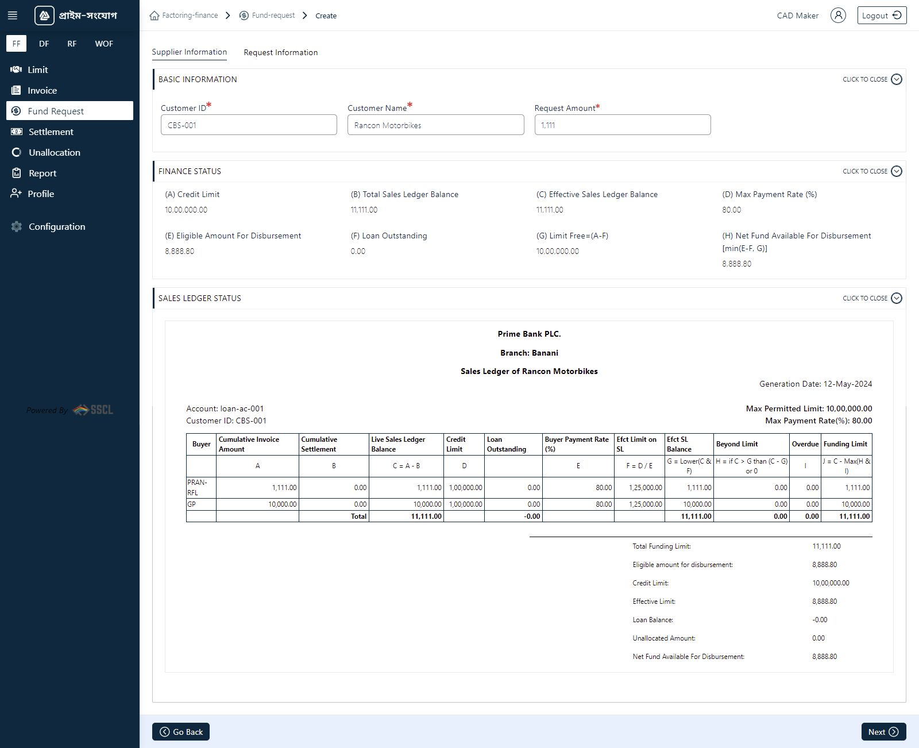Image resolution: width=919 pixels, height=748 pixels.
Task: Click the Configuration gear icon
Action: [x=17, y=226]
